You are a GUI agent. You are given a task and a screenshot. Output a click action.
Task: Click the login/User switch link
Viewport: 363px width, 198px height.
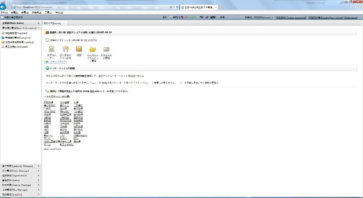tap(325, 17)
